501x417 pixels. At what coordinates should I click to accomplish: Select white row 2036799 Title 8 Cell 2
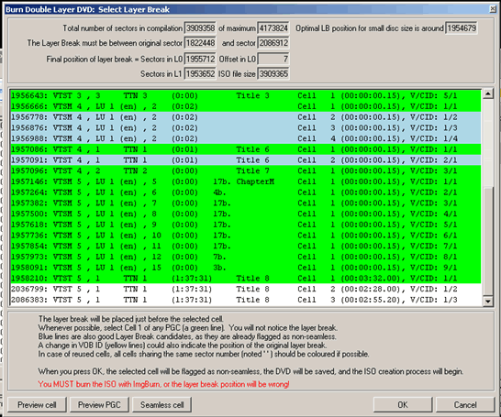(246, 289)
